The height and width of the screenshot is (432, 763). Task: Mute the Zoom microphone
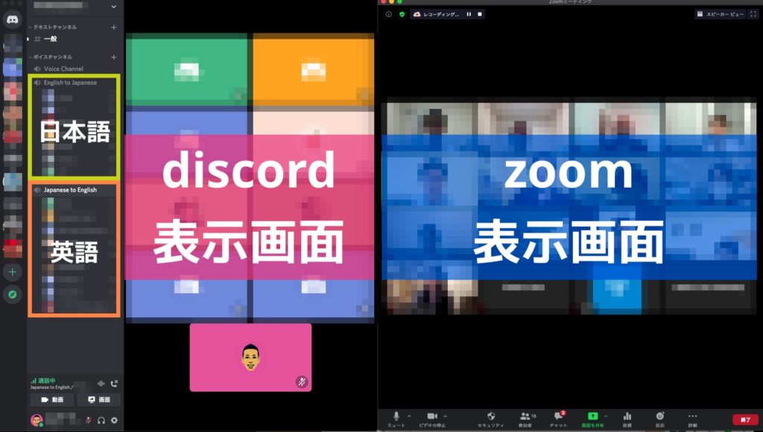pos(396,419)
